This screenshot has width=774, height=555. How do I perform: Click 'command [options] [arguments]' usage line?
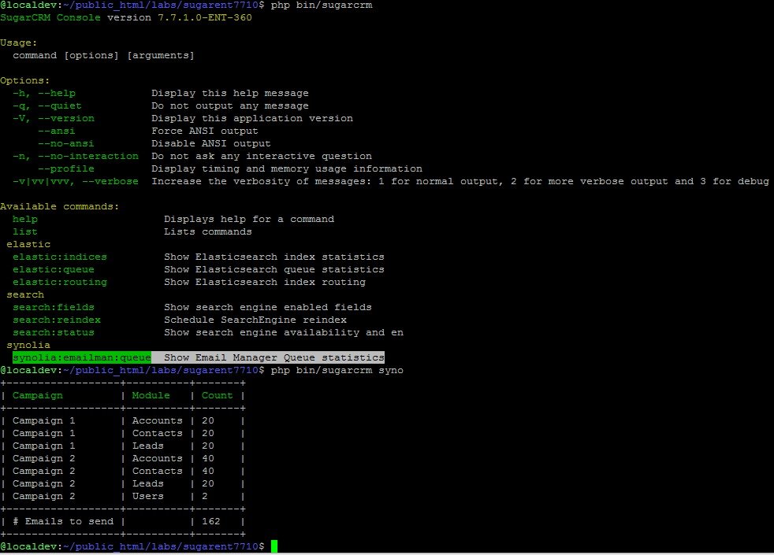(x=104, y=55)
